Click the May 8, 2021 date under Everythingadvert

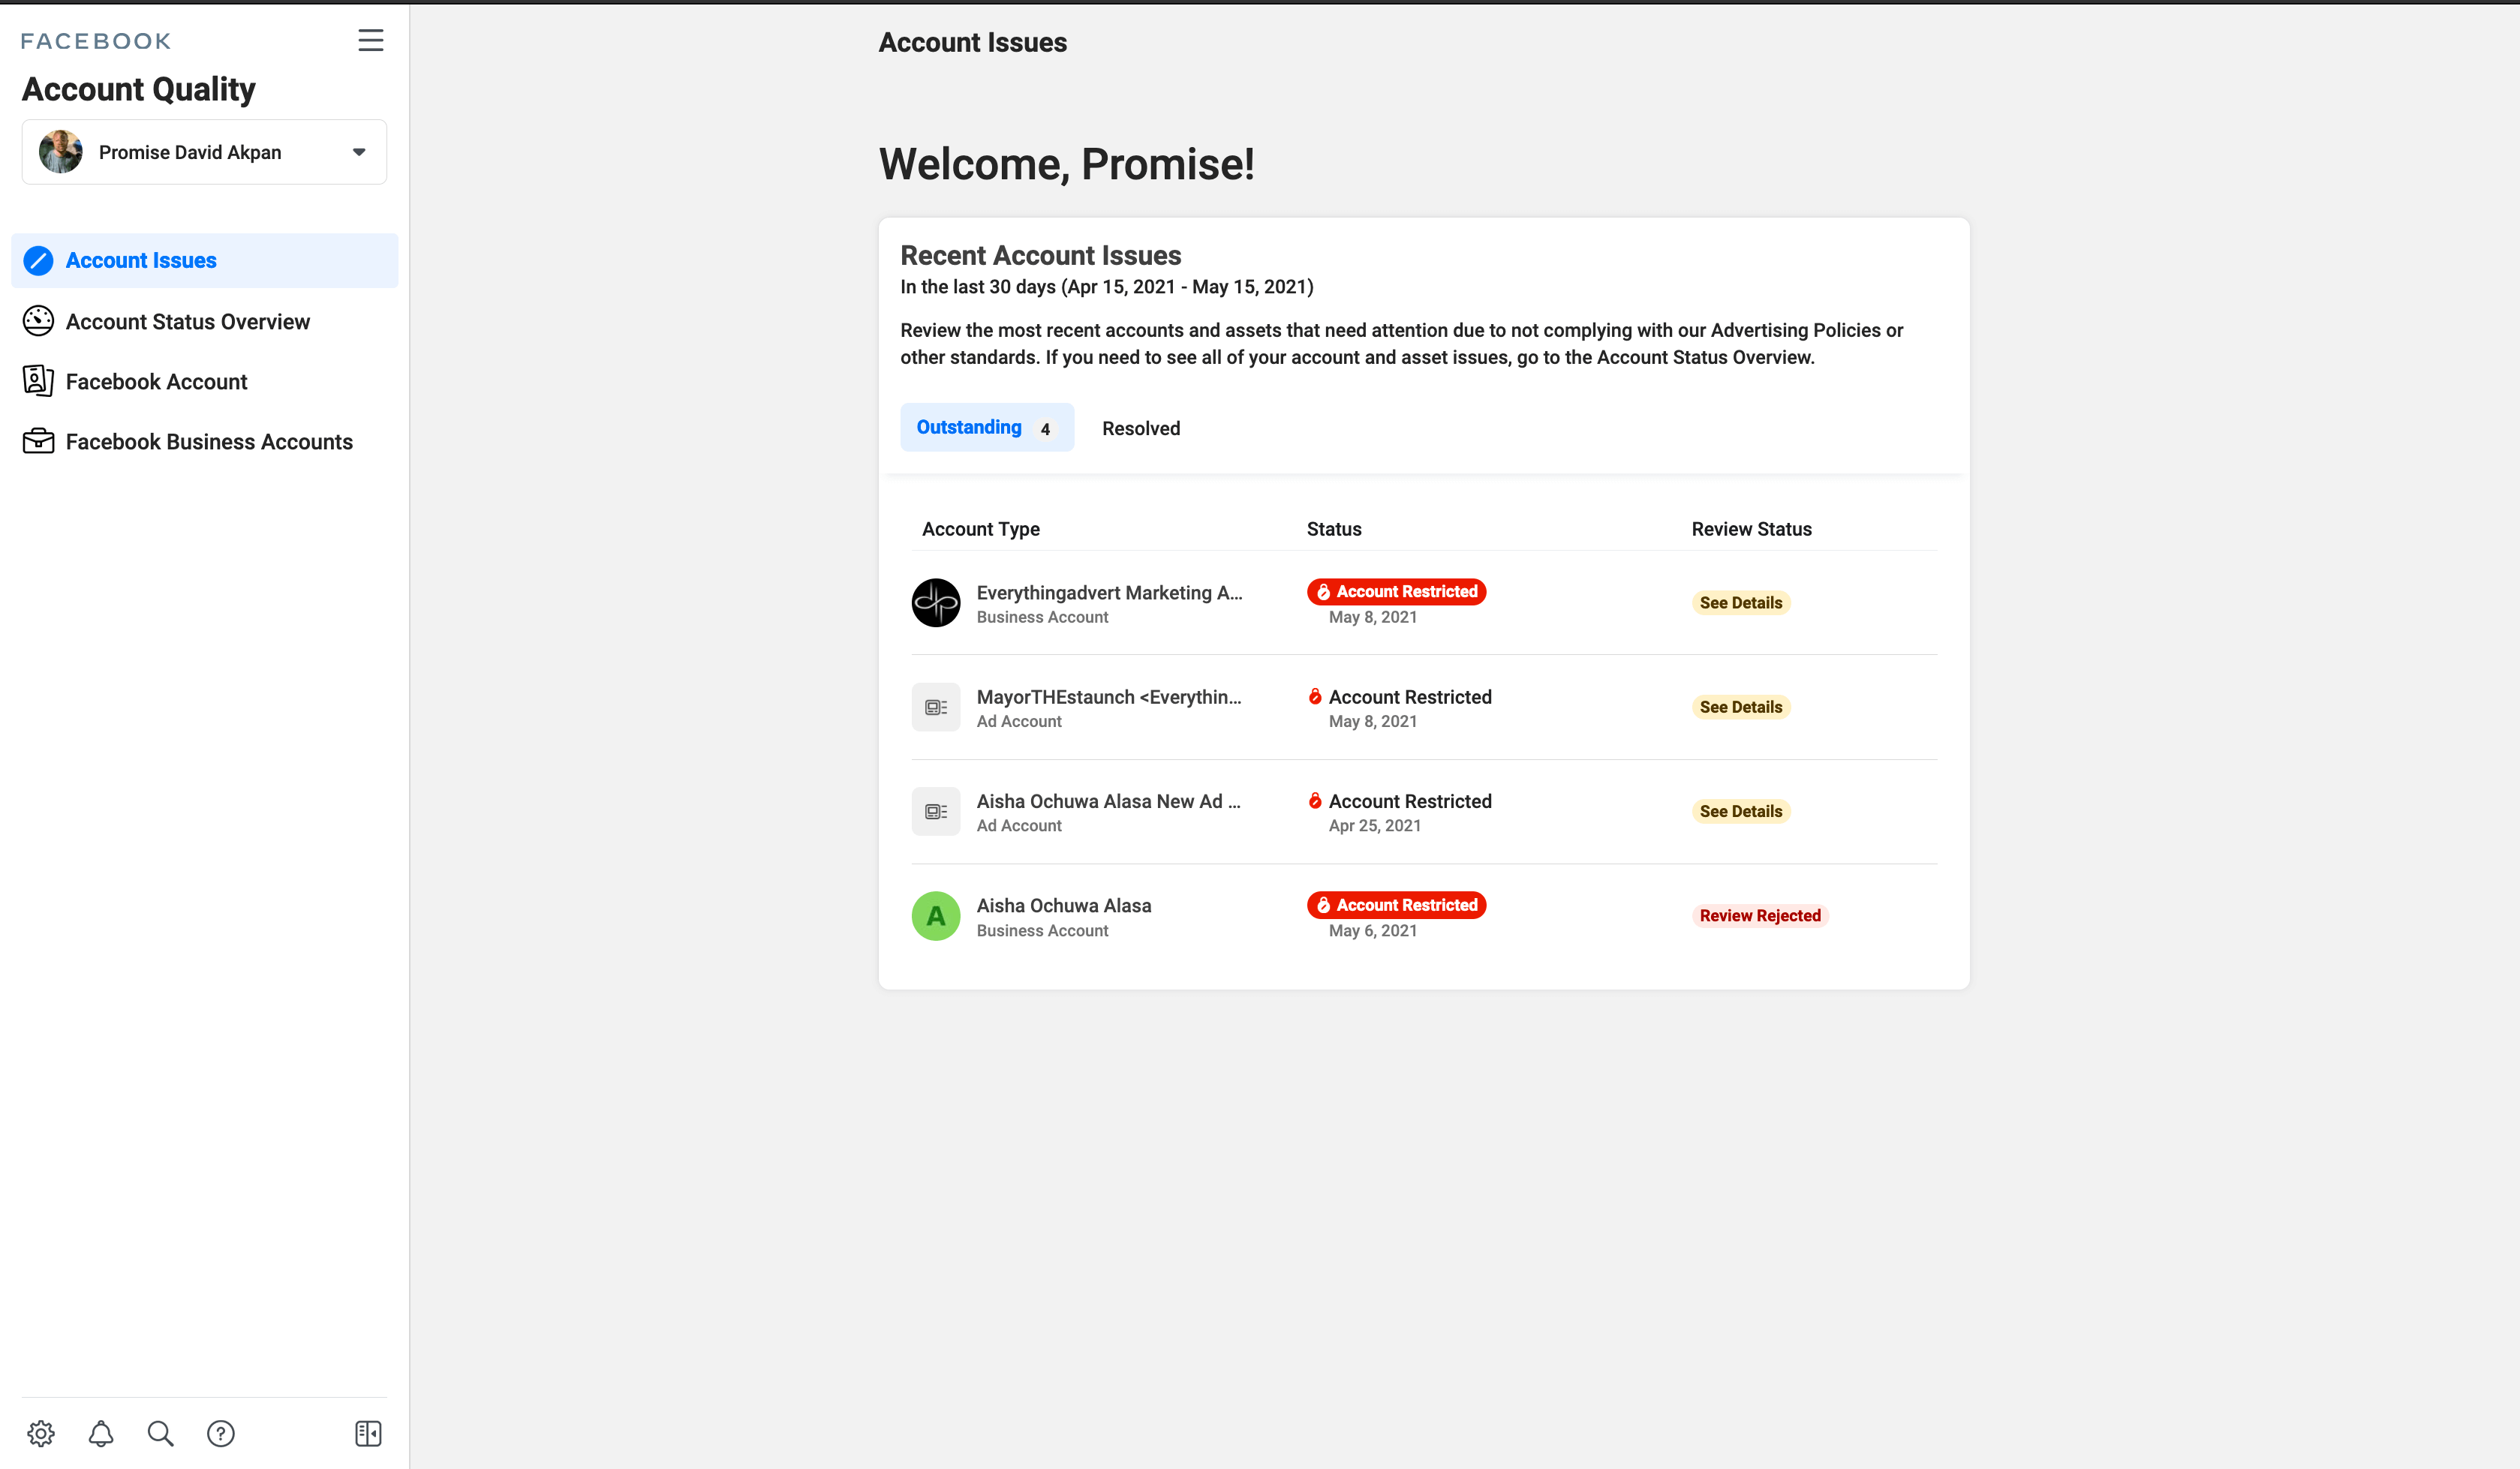coord(1373,617)
